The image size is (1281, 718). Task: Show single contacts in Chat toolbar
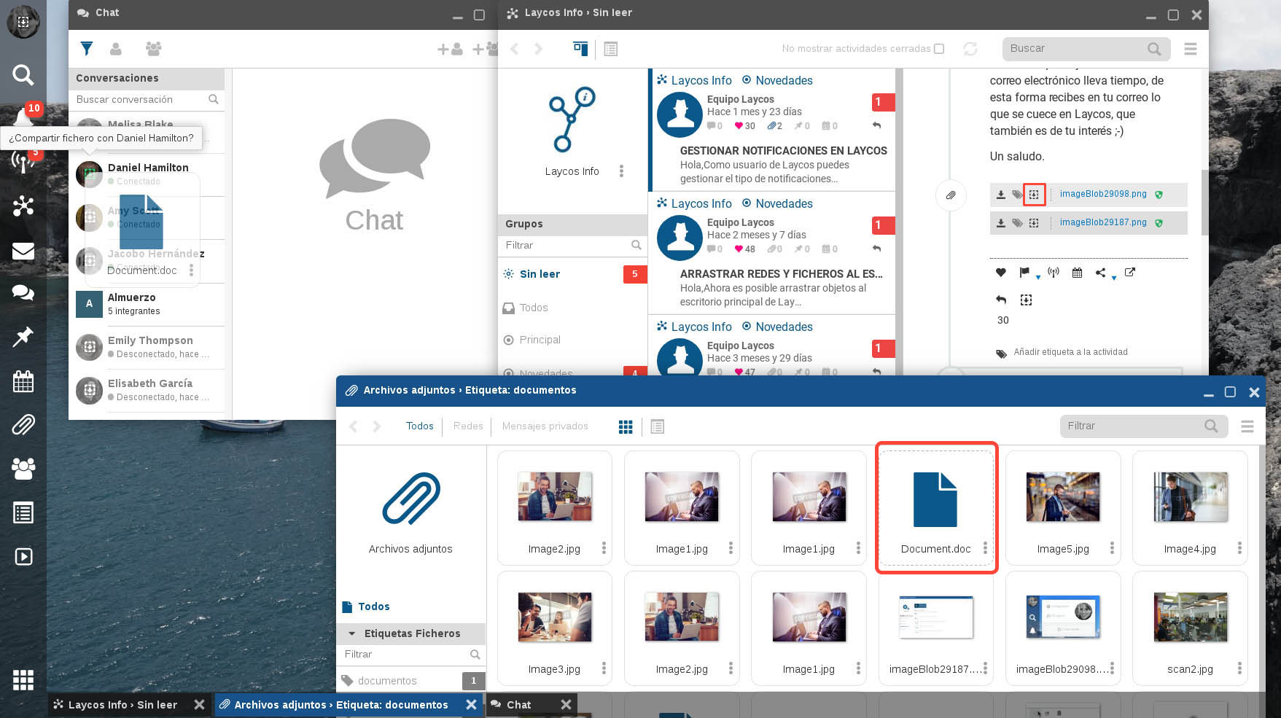tap(115, 49)
